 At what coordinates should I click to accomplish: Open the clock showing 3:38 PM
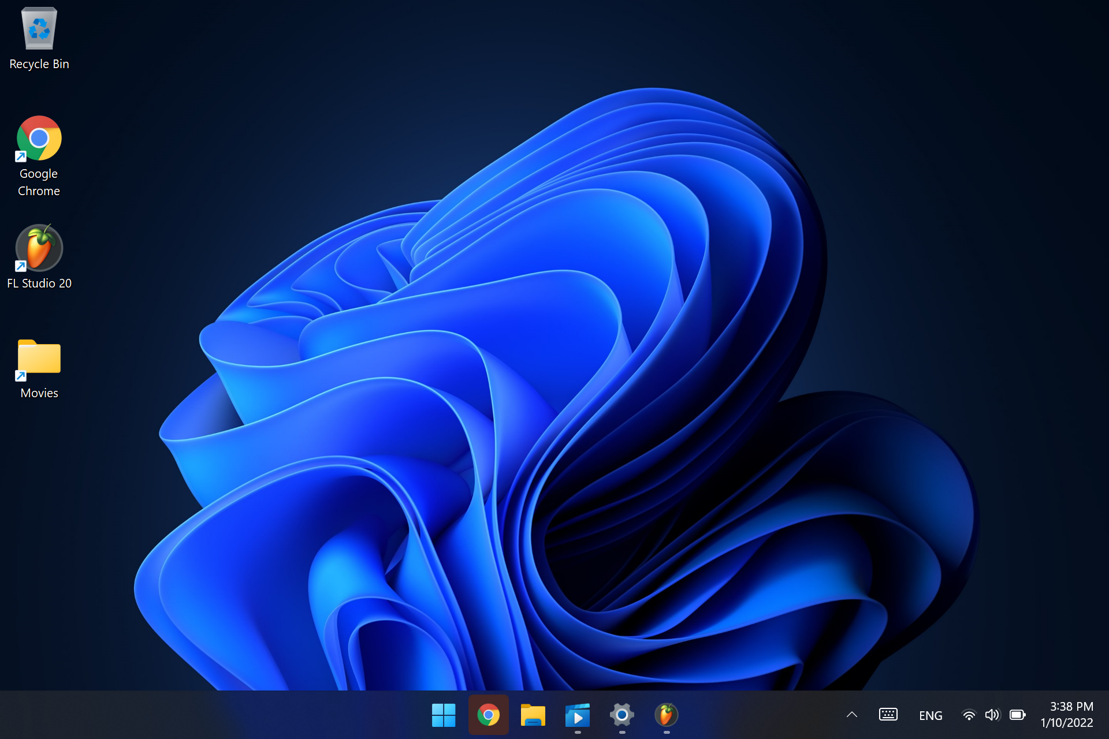coord(1071,707)
